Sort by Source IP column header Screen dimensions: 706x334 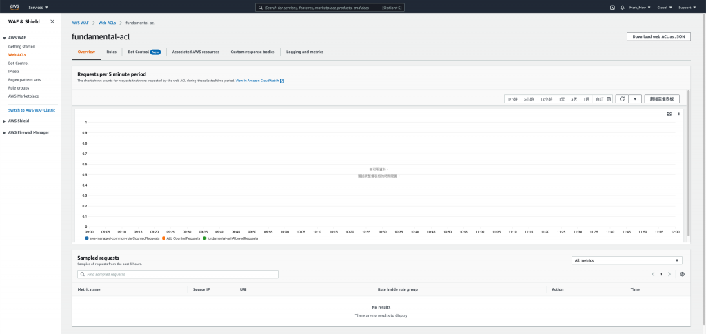(x=201, y=289)
